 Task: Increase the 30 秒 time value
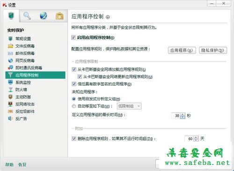pyautogui.click(x=183, y=114)
